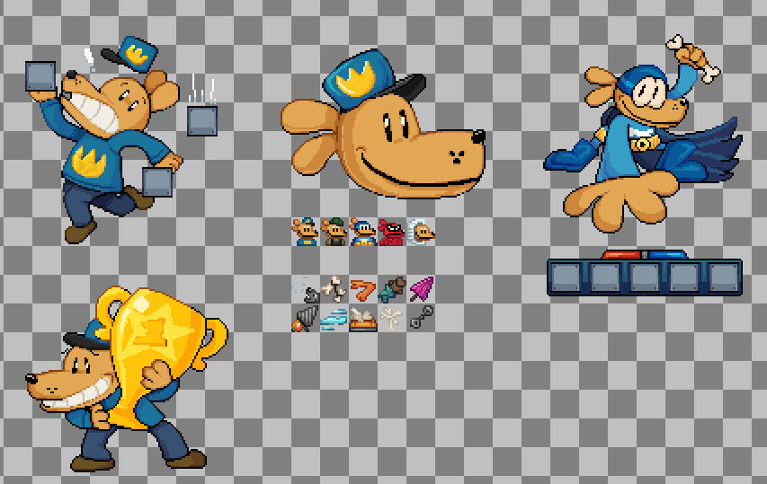This screenshot has width=767, height=484.
Task: Select the astronaut helmet dog icon
Action: [421, 232]
